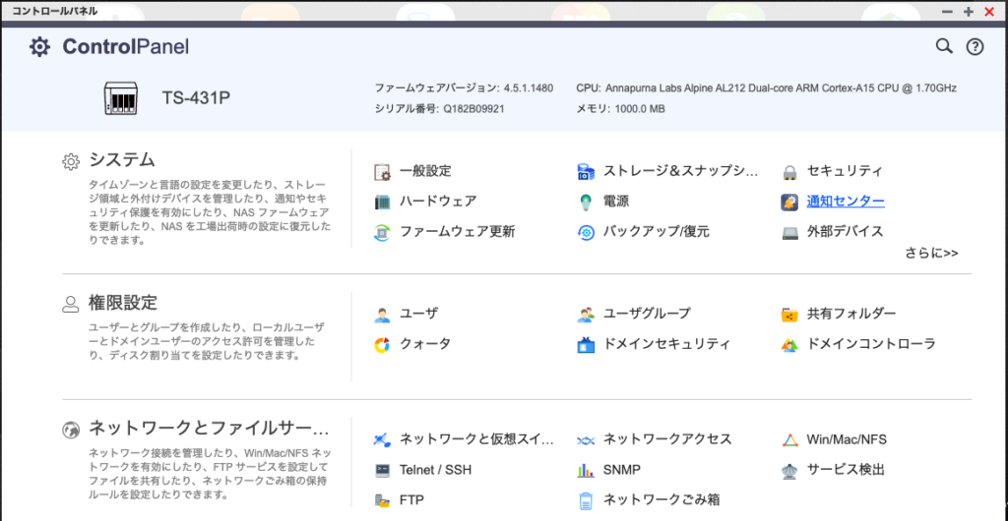Click the ストレージ&スナップショット icon
The height and width of the screenshot is (521, 1008).
tap(586, 172)
